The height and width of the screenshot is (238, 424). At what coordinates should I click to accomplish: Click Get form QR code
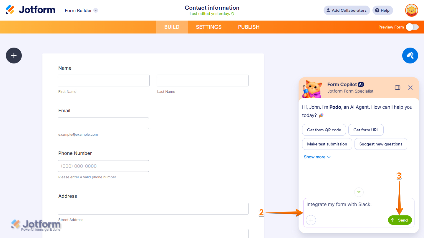tap(324, 130)
